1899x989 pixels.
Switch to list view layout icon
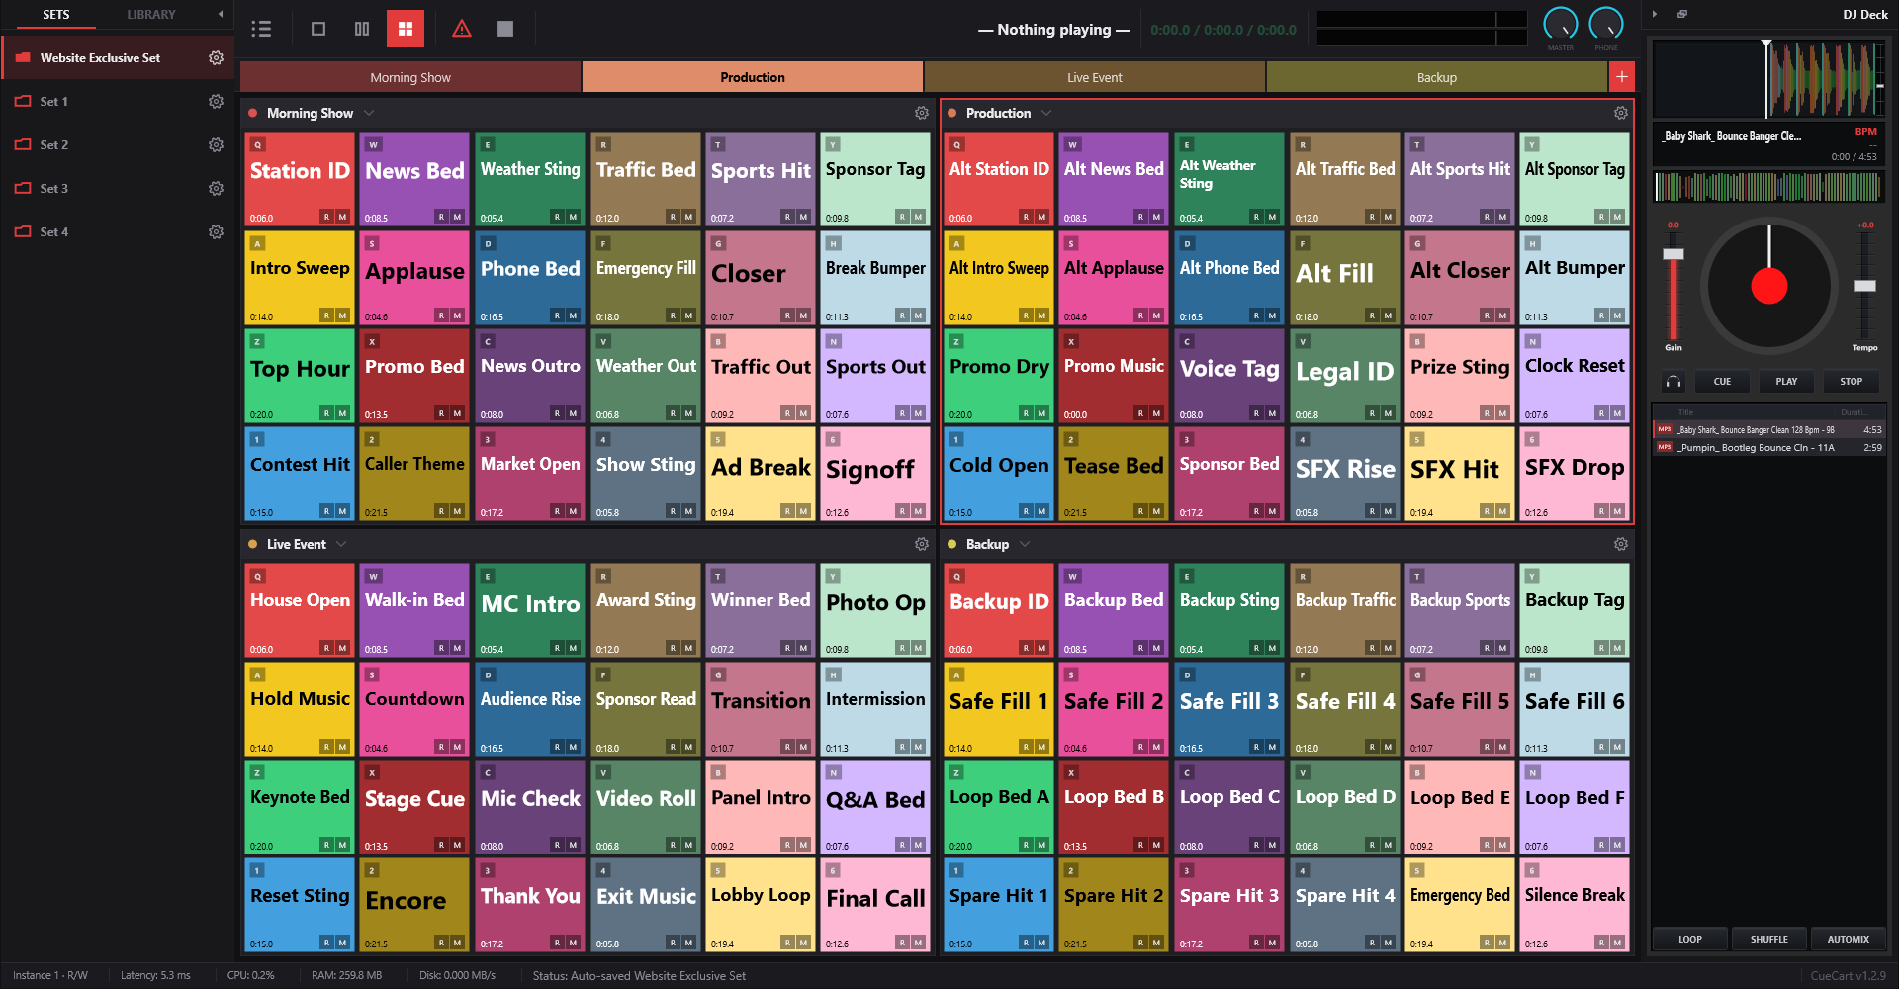261,29
